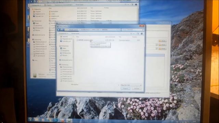This screenshot has width=219, height=123.
Task: Click the top browse button in Flash Tool window
Action: pyautogui.click(x=163, y=41)
